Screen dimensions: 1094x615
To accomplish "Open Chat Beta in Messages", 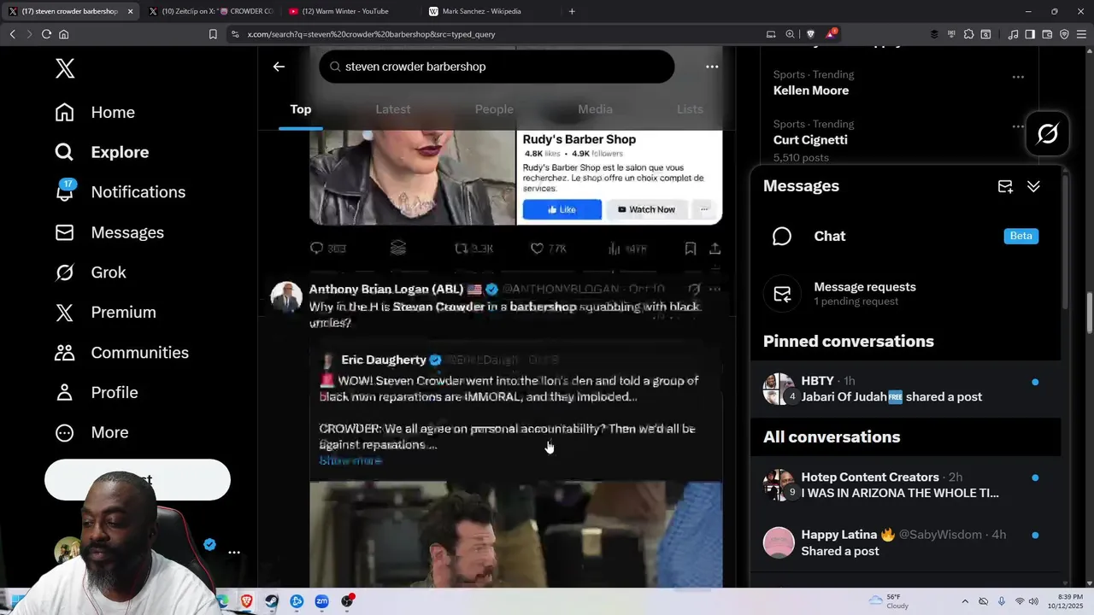I will click(x=905, y=236).
